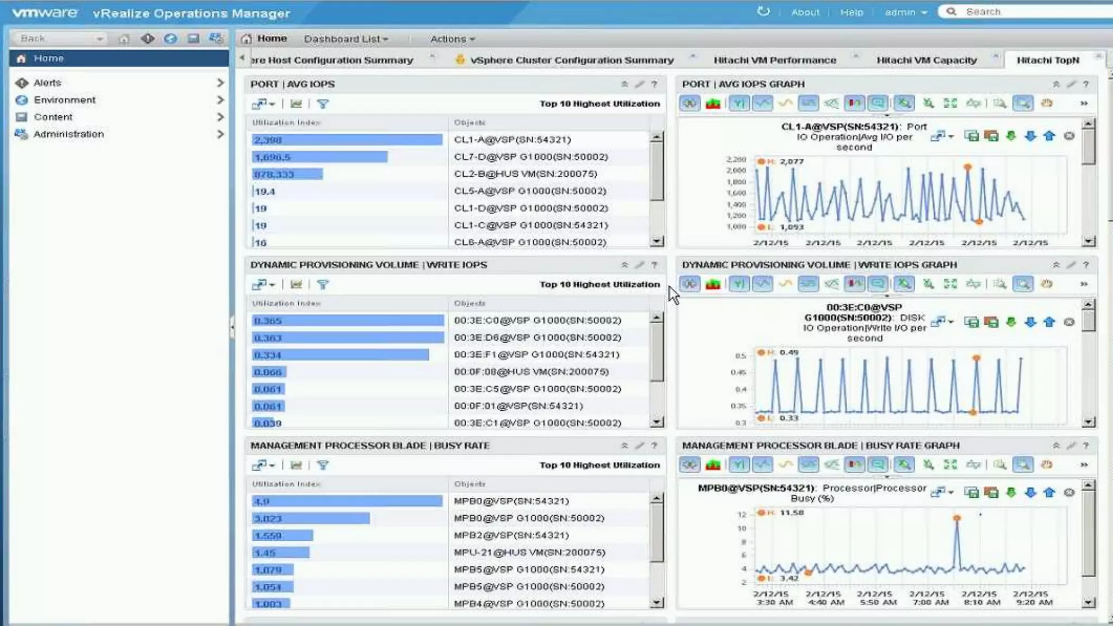Click the 0.365 utilization bar for 00:3E:C0@VSP

(348, 321)
